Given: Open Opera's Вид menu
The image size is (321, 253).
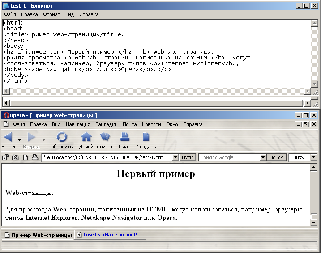Looking at the screenshot, I should click(x=56, y=124).
